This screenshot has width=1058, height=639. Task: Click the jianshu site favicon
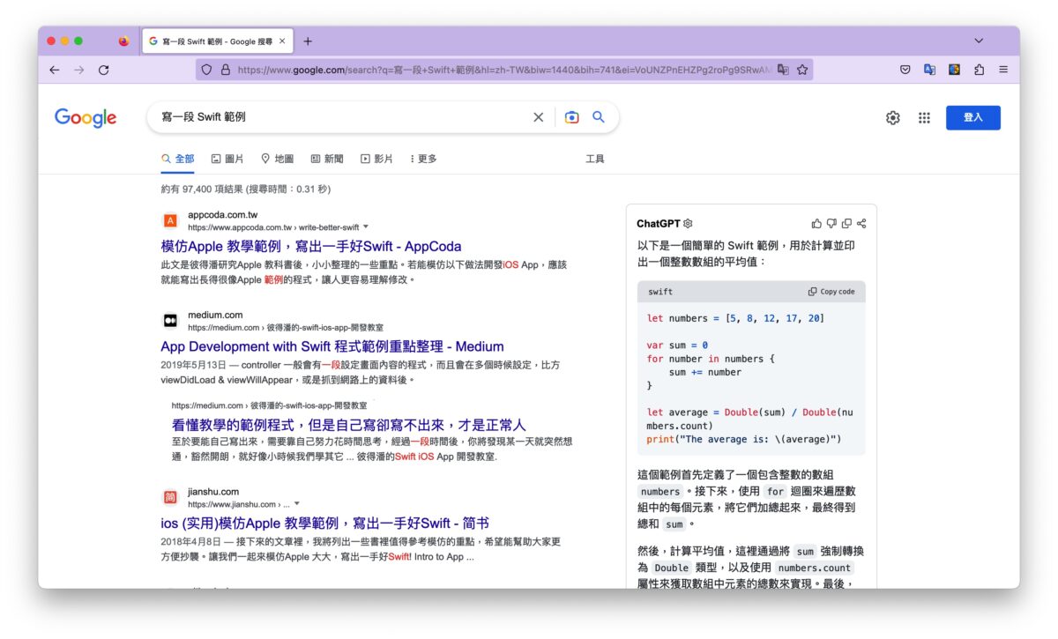tap(170, 498)
